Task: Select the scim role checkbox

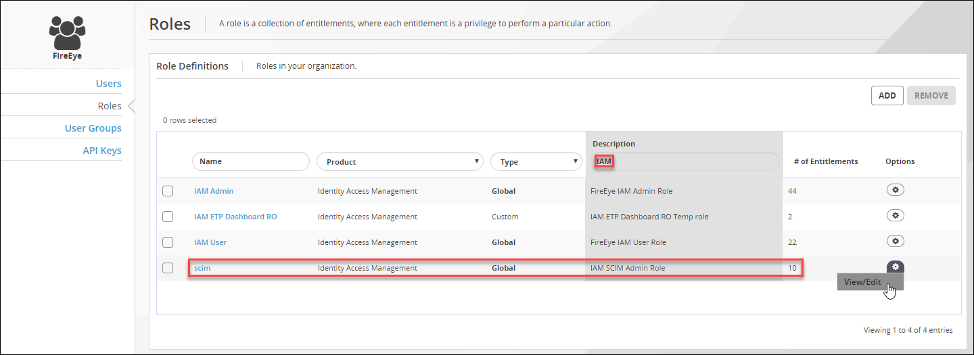Action: (x=168, y=268)
